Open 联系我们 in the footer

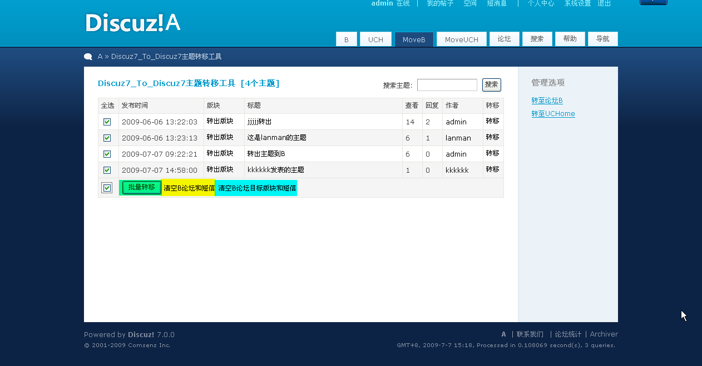(530, 334)
